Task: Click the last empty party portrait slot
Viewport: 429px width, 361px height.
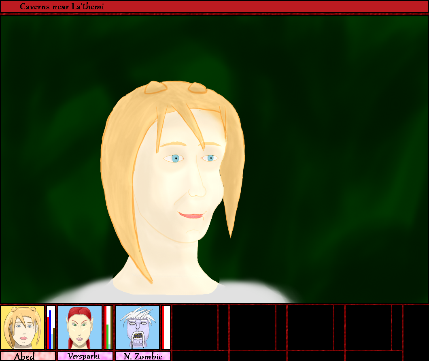Action: click(368, 327)
